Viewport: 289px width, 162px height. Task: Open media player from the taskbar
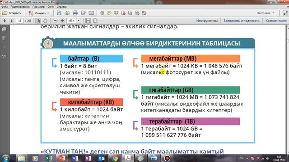pyautogui.click(x=35, y=158)
